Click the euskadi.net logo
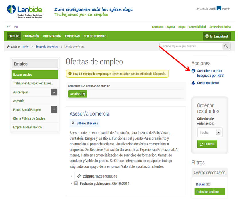The height and width of the screenshot is (202, 238). (213, 9)
